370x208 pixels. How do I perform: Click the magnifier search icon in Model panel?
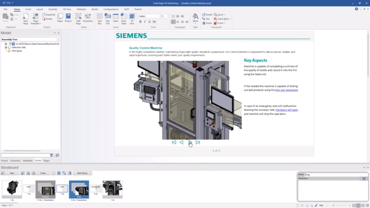(x=57, y=155)
